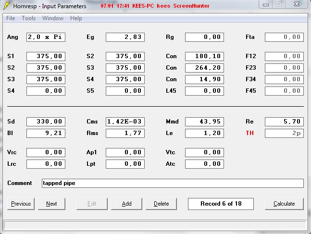Click the Comment field reading tapped pipe

[x=173, y=183]
